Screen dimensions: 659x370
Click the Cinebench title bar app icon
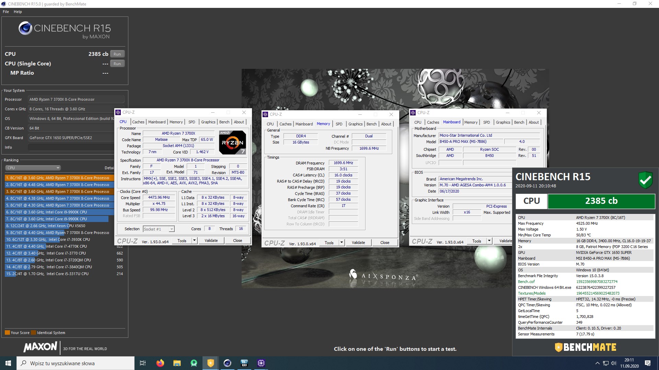(4, 4)
